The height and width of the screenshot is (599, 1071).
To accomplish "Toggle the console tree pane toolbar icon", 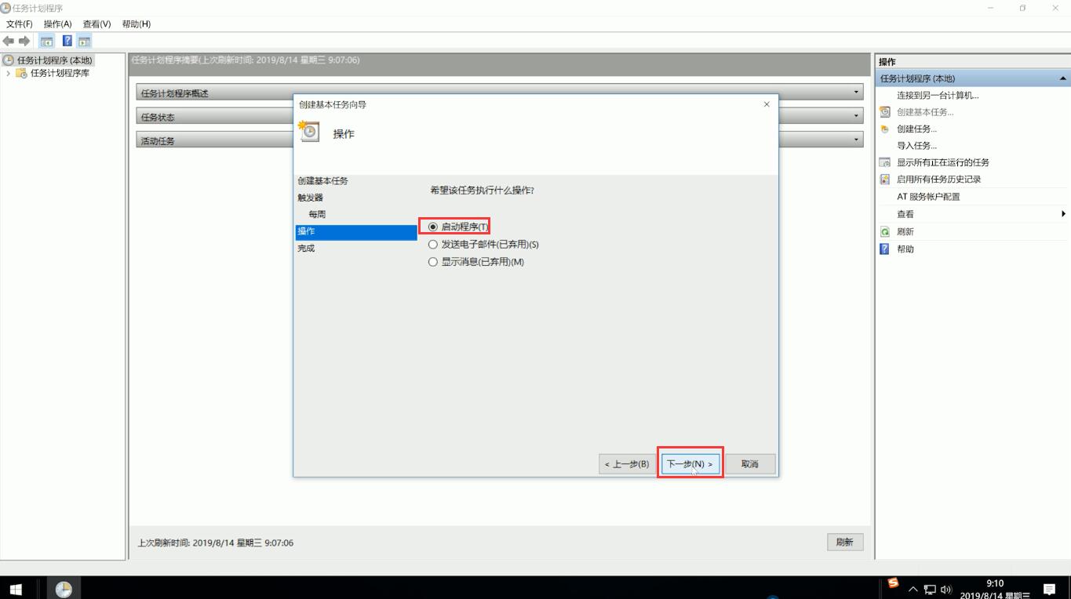I will [47, 41].
